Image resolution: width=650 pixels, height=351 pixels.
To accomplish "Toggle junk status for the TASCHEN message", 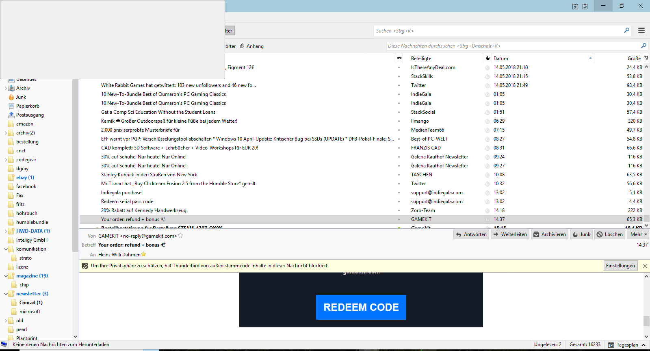I will [x=487, y=175].
